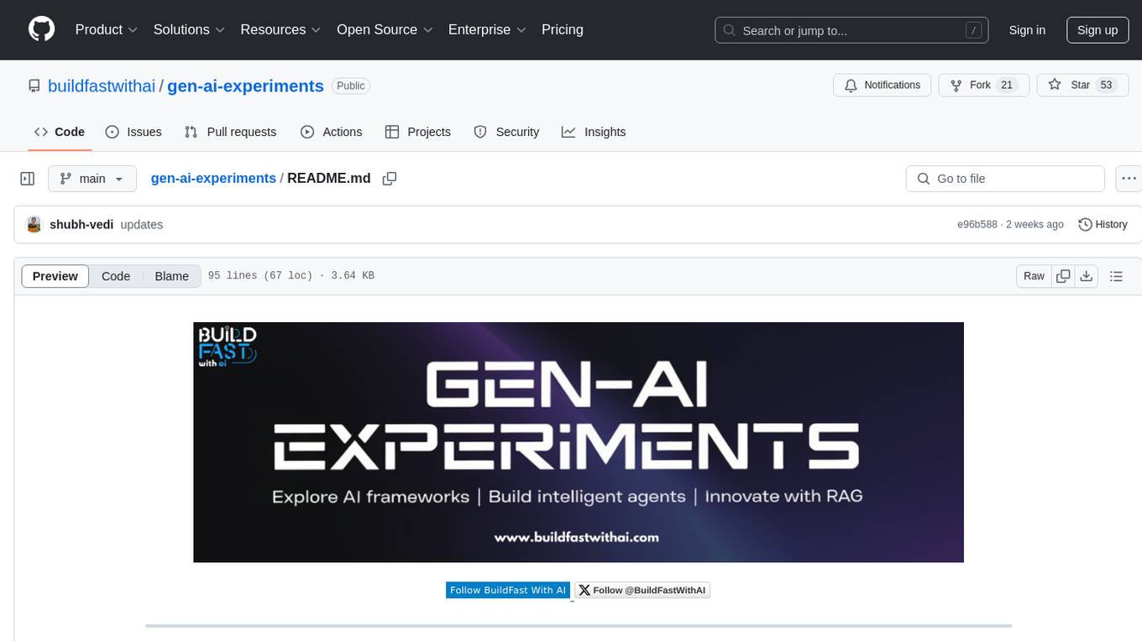Click the Sign in link
1142x641 pixels.
click(1027, 30)
